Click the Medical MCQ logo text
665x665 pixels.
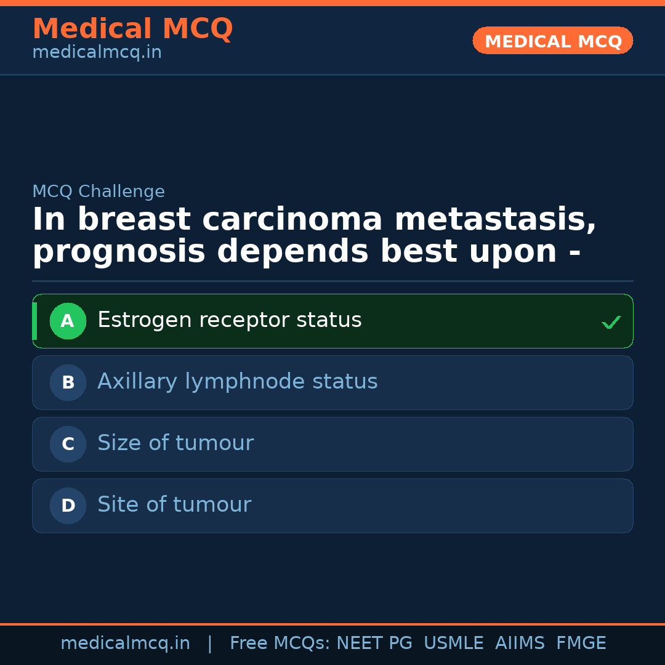132,29
